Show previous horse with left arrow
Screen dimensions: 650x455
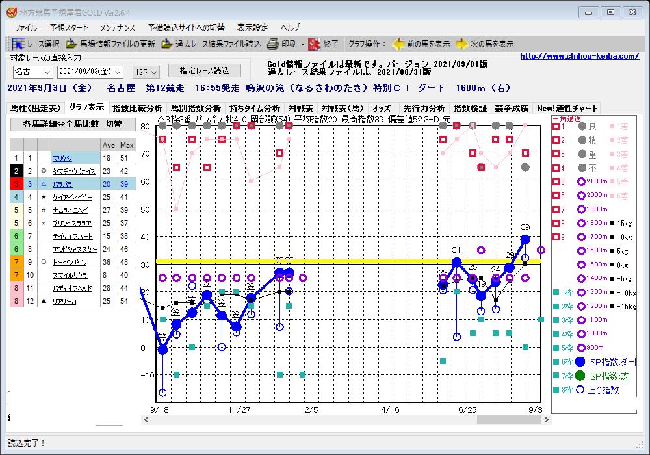398,44
